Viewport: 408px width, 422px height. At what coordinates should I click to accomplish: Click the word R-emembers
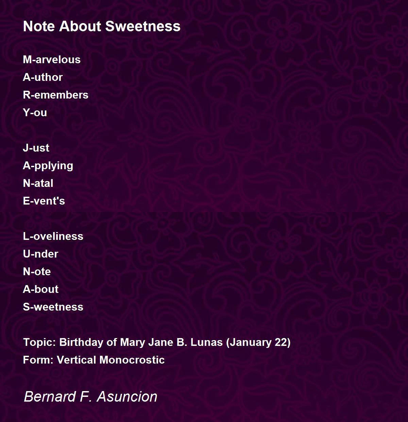pos(56,95)
